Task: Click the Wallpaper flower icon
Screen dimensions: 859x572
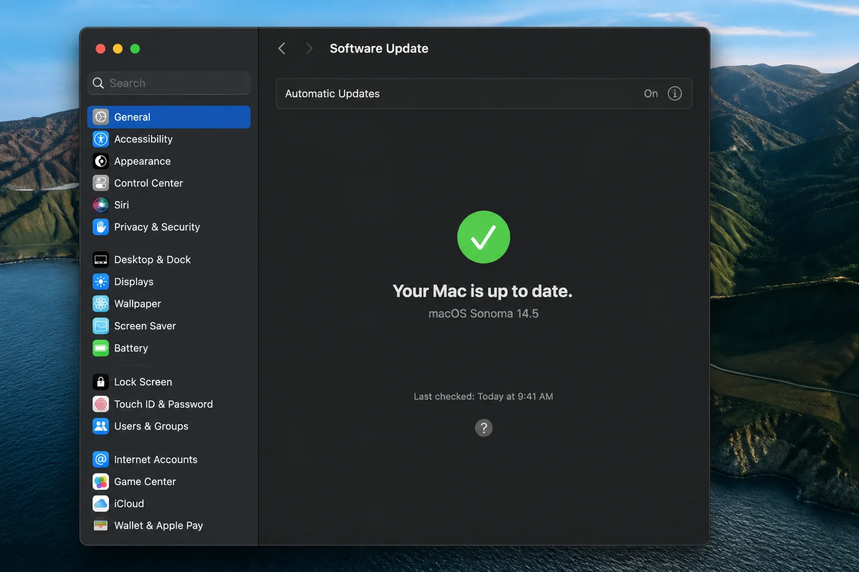Action: (x=101, y=304)
